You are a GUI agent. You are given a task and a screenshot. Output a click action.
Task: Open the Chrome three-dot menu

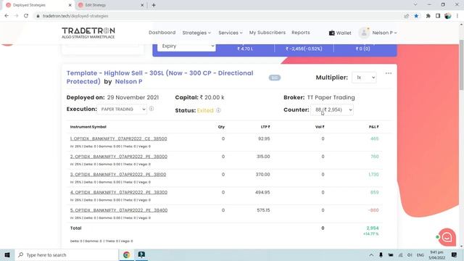(457, 16)
